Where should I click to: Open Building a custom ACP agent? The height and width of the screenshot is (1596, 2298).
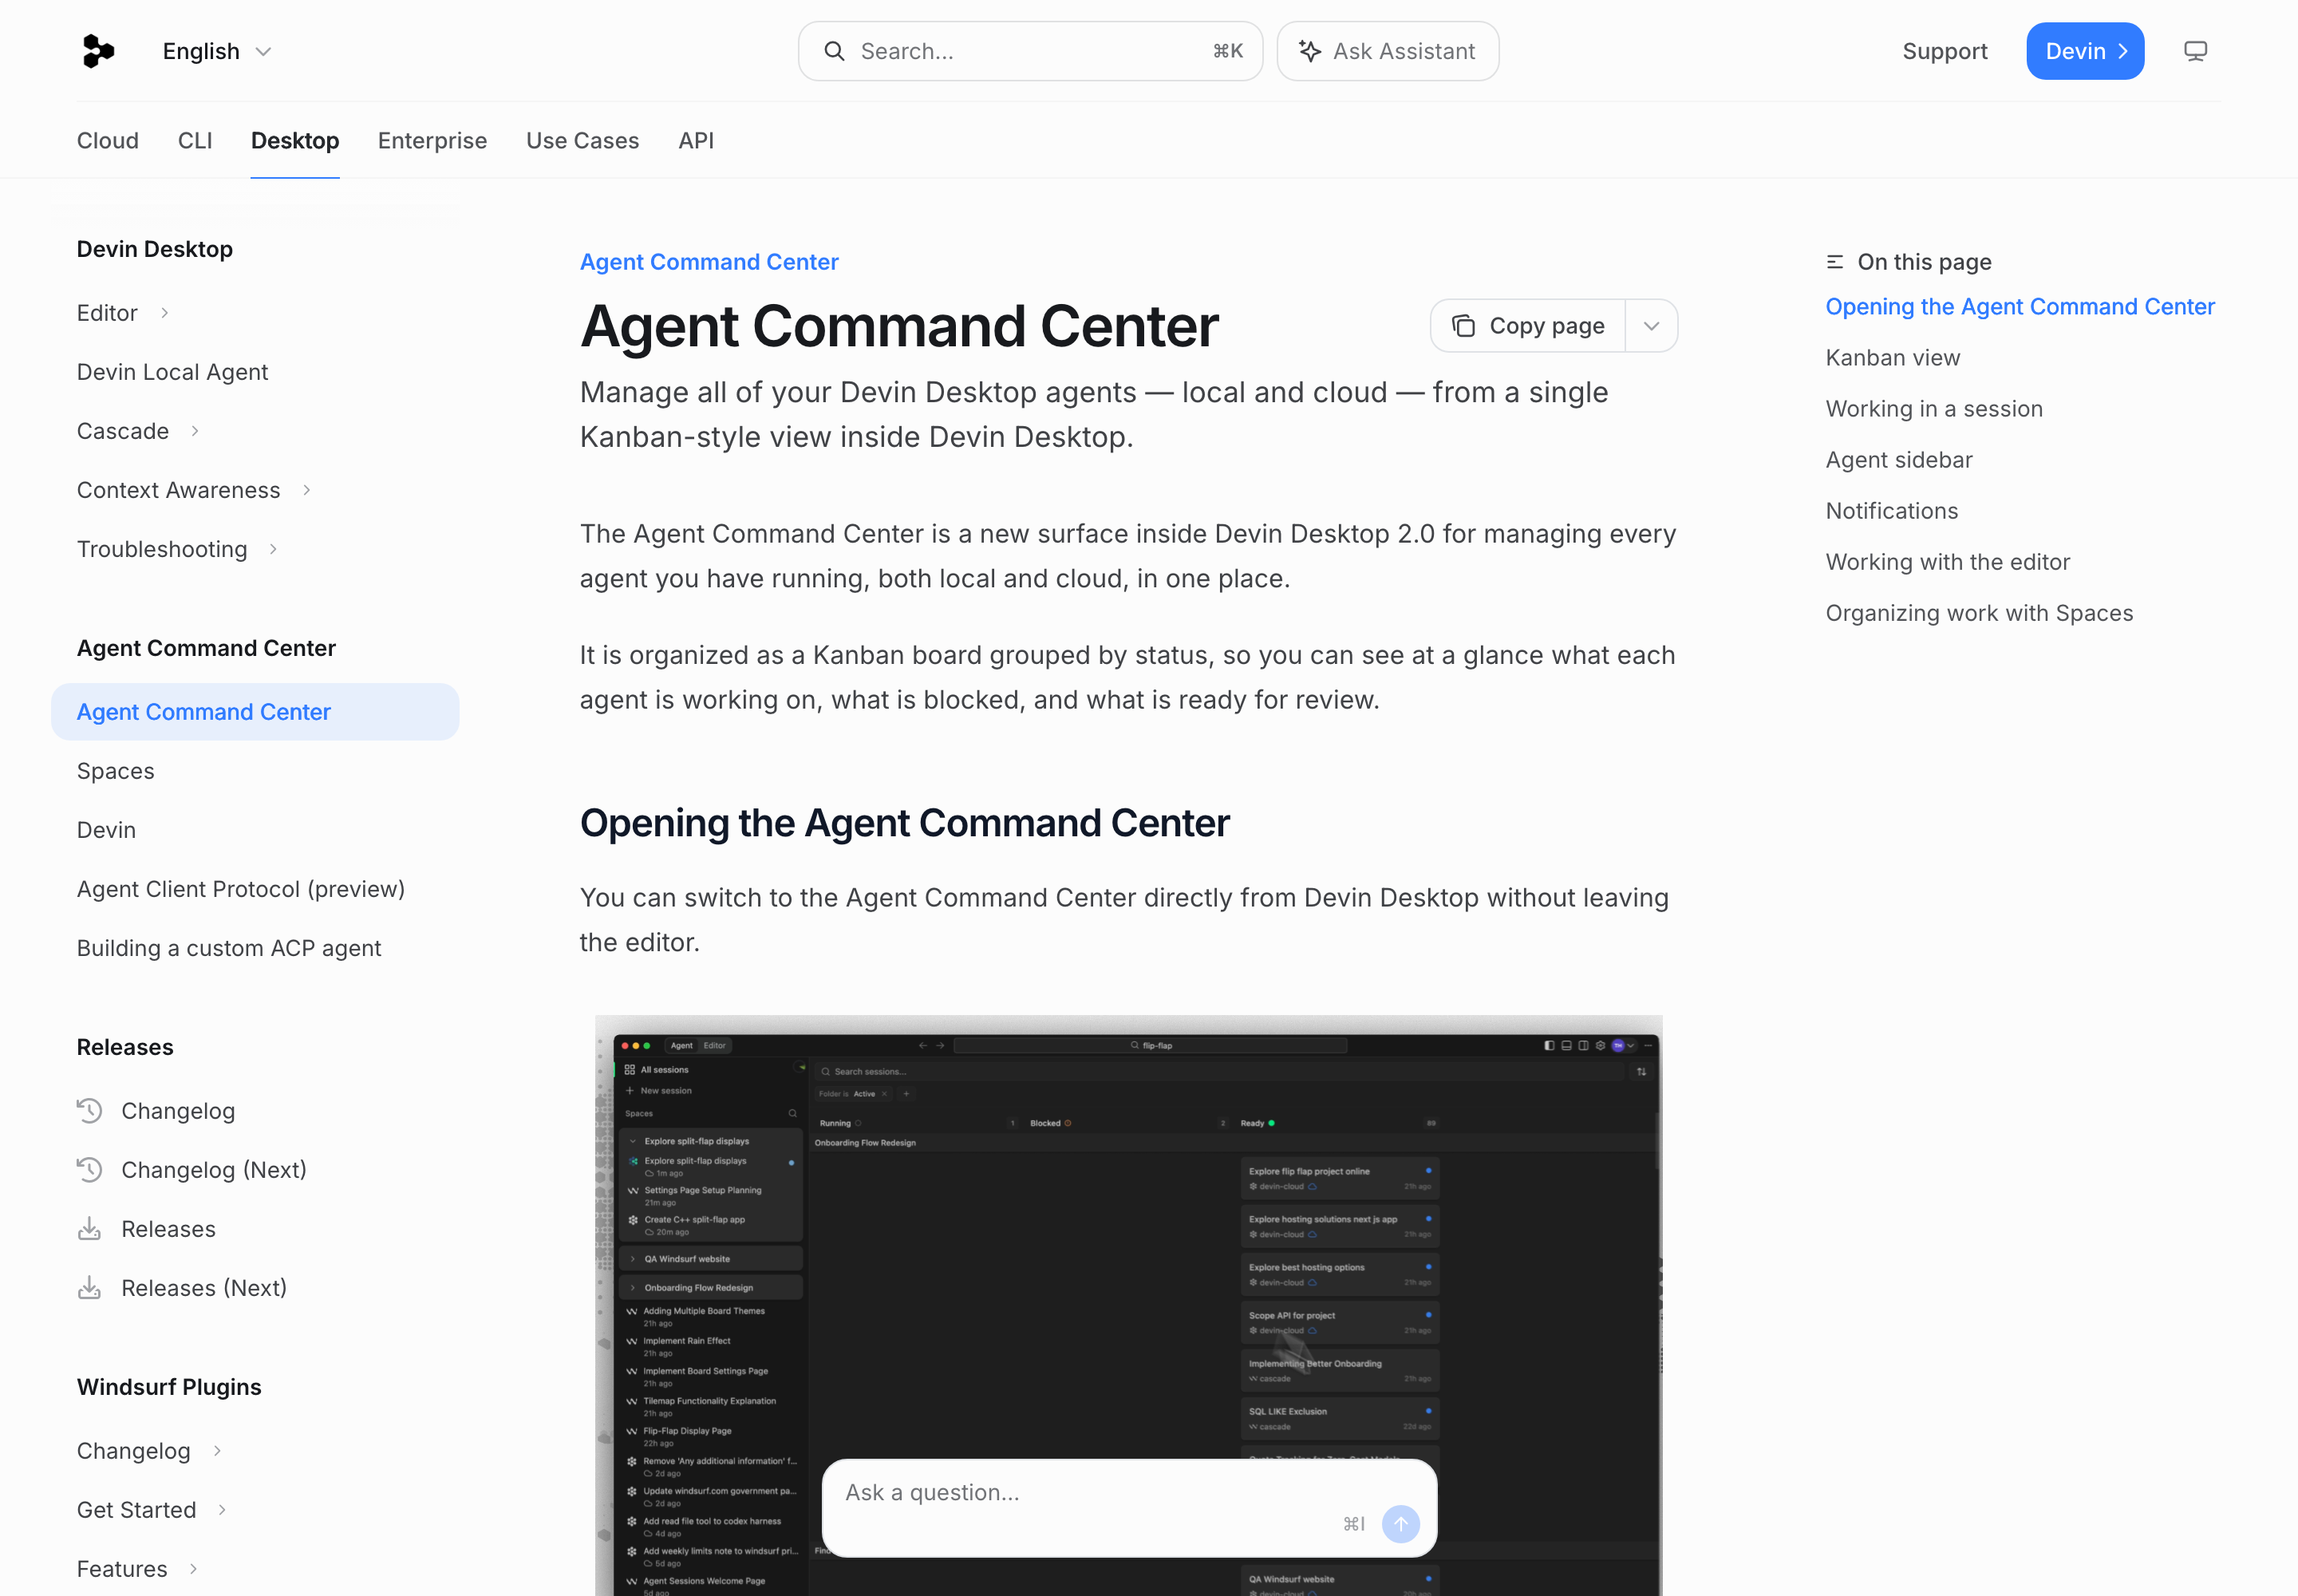coord(229,948)
